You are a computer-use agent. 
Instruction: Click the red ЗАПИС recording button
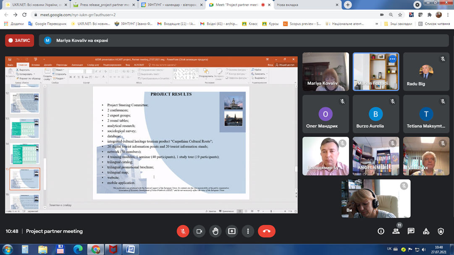point(20,41)
